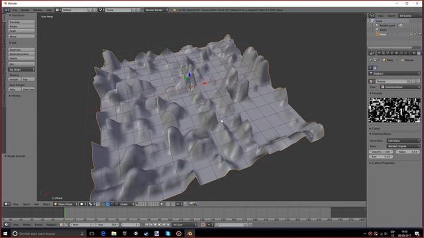The image size is (424, 238).
Task: Click the Mirror button
Action: tap(22, 36)
